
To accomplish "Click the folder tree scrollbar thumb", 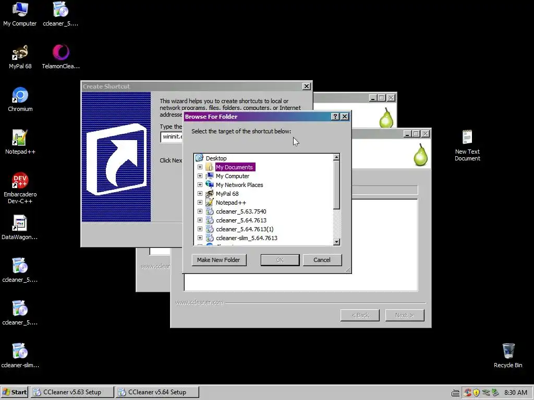I will point(336,185).
